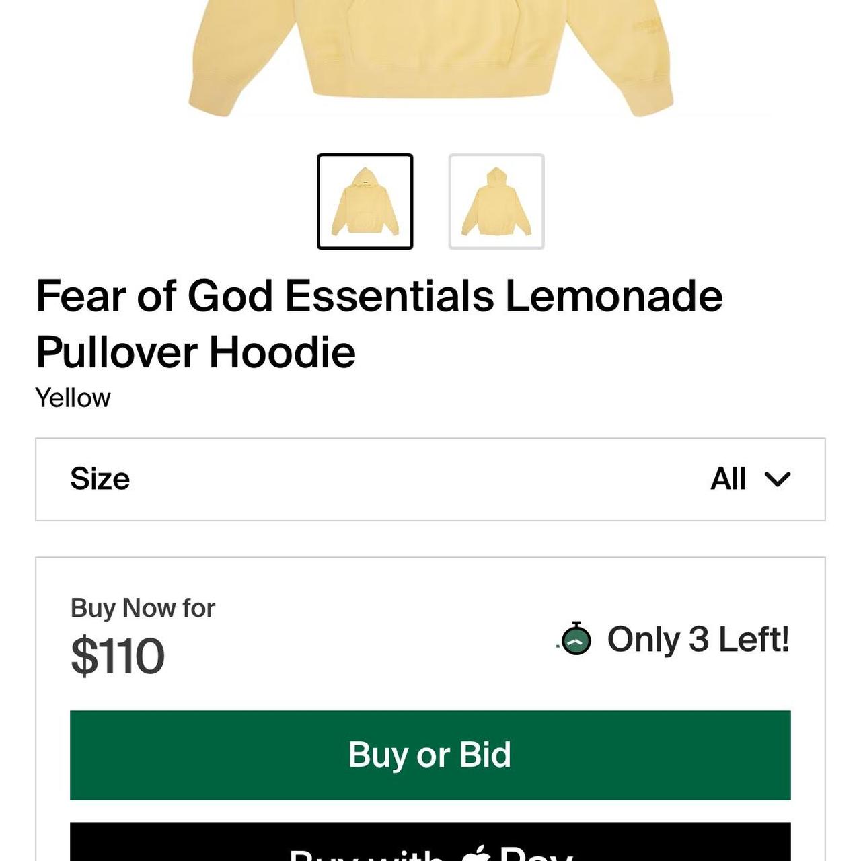
Task: Click the "Size" label text
Action: pyautogui.click(x=100, y=479)
